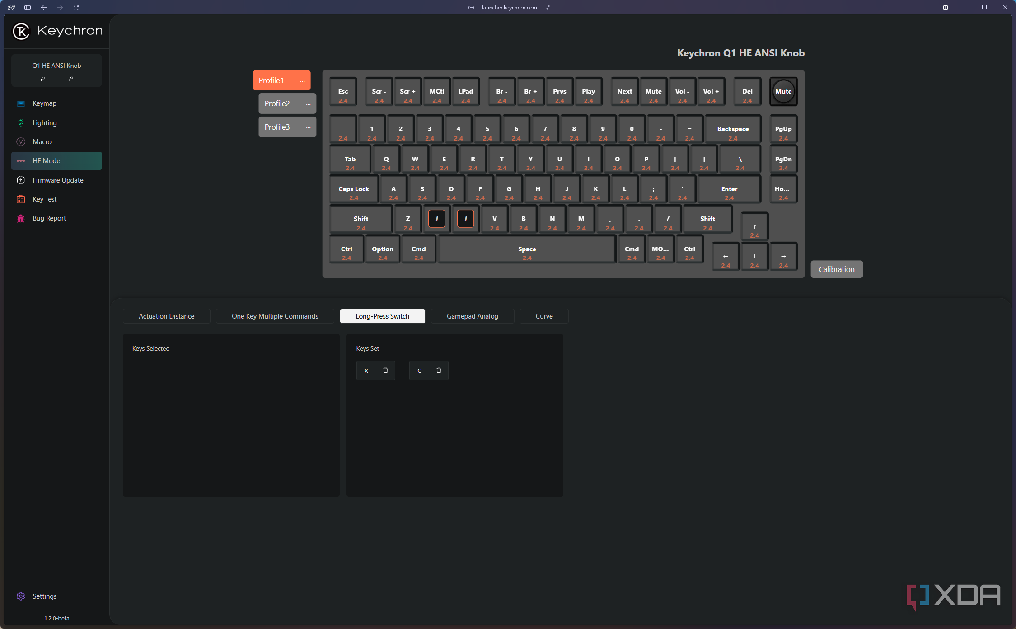Open the Curve tab
Image resolution: width=1016 pixels, height=629 pixels.
point(544,316)
